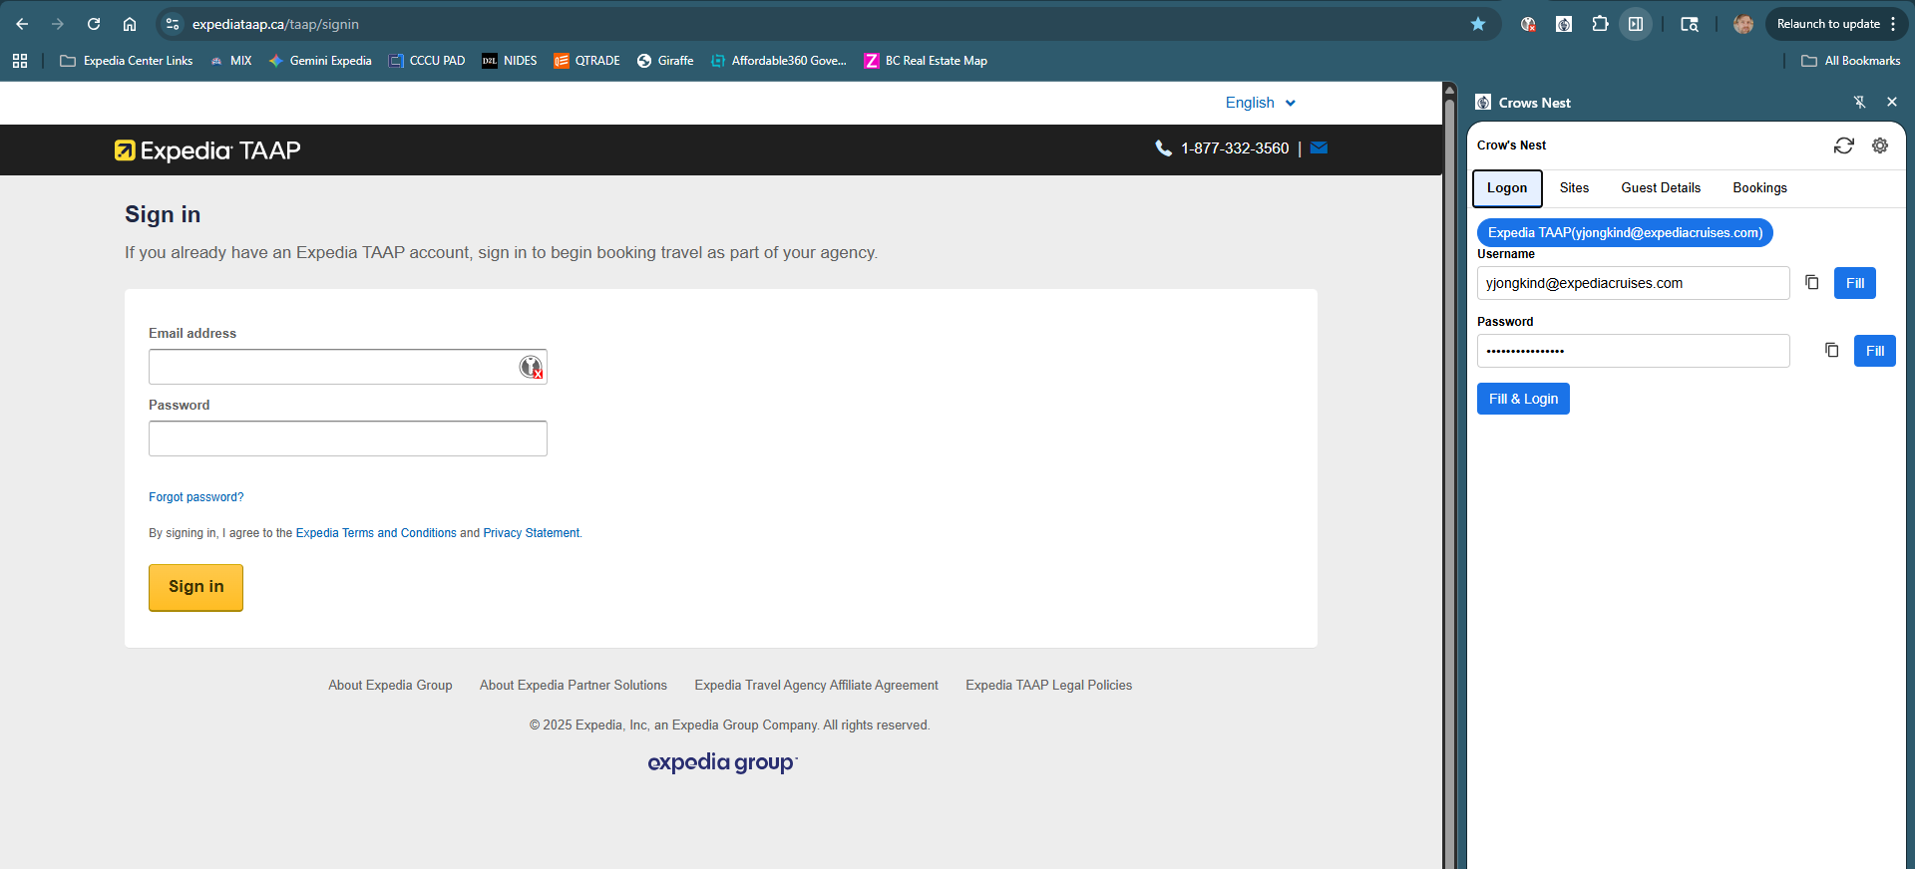Open Crow's Nest settings gear
The height and width of the screenshot is (869, 1915).
click(1880, 145)
